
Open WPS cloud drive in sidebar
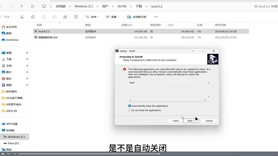point(10,124)
